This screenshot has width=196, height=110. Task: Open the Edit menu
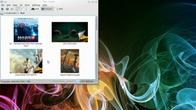coord(9,5)
